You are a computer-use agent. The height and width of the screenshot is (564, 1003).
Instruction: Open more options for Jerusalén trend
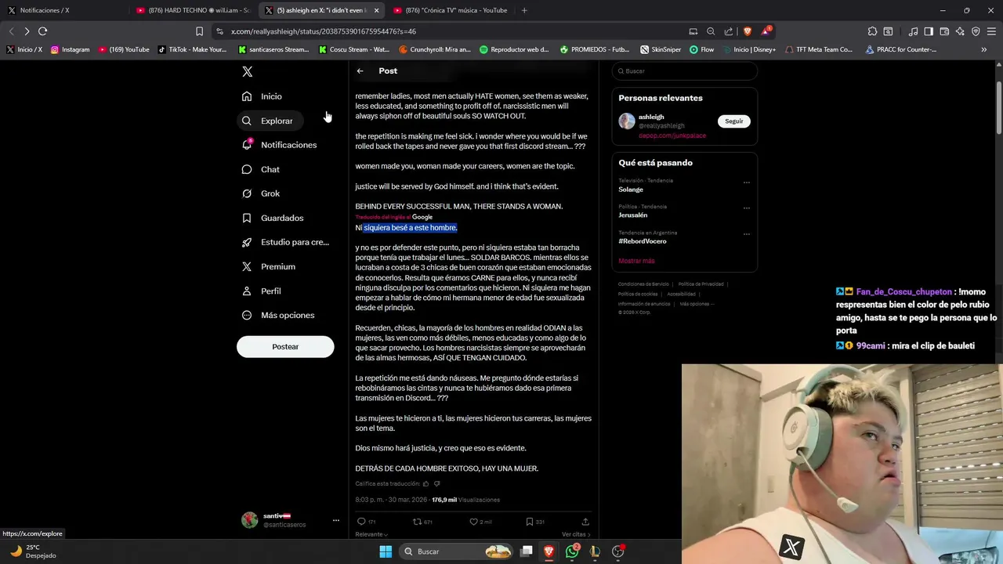pyautogui.click(x=746, y=208)
